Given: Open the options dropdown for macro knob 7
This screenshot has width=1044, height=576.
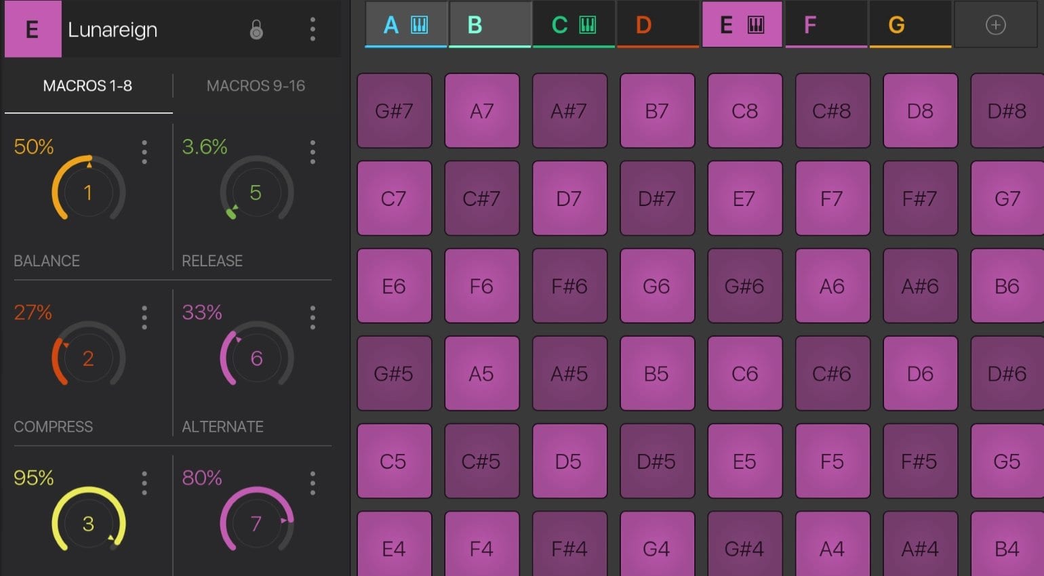Looking at the screenshot, I should (x=313, y=481).
